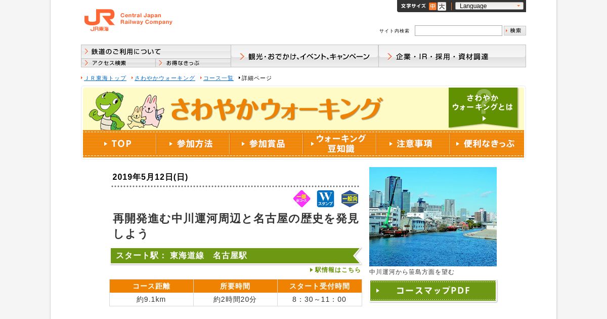Select the 参加賞品 tab

266,144
